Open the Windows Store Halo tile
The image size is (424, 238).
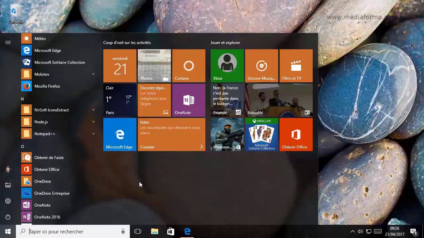[x=227, y=135]
